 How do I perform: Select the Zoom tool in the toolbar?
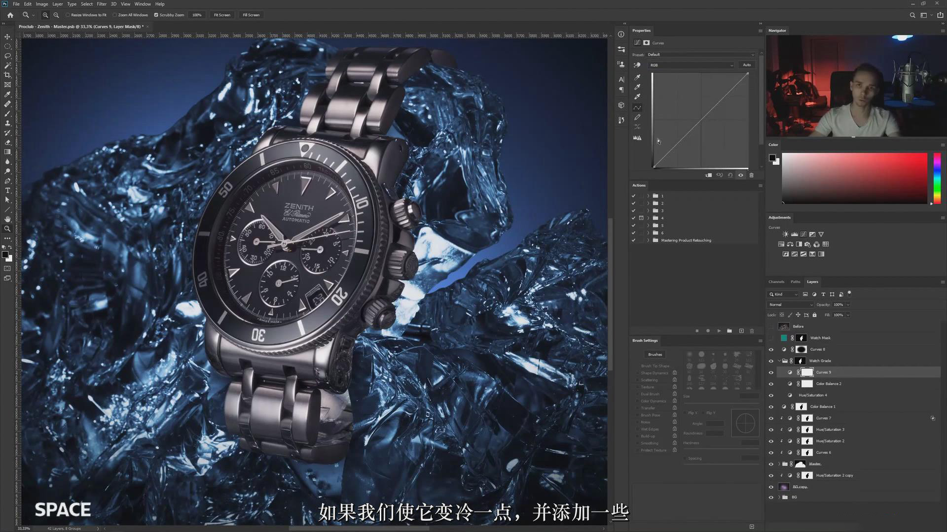pyautogui.click(x=7, y=229)
